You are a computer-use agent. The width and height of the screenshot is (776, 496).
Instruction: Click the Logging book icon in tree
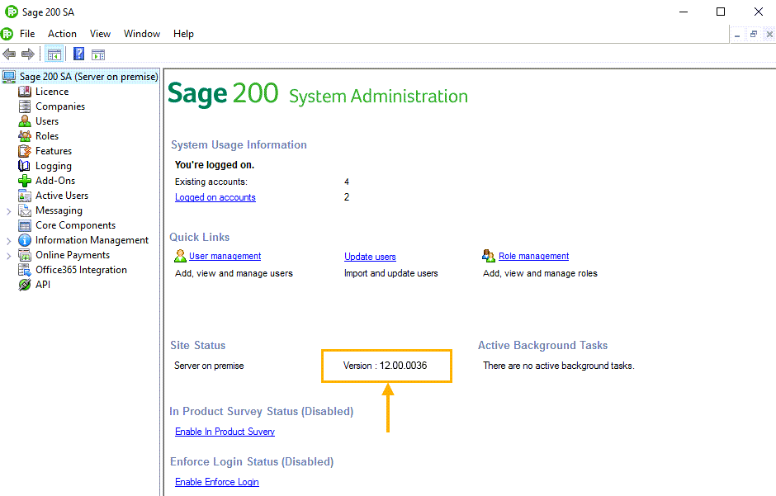pyautogui.click(x=24, y=166)
